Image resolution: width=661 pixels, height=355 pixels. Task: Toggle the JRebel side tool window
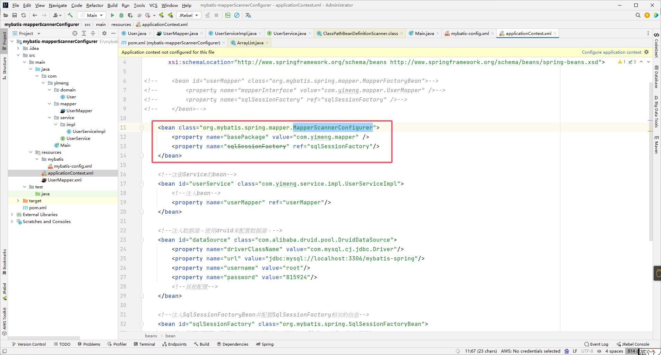click(x=5, y=291)
